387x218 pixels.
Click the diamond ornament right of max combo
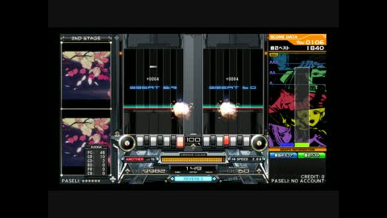259,171
